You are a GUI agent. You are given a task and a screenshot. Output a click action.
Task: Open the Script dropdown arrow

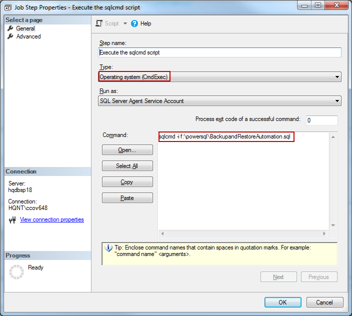pyautogui.click(x=125, y=23)
